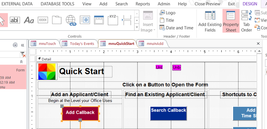
Task: Click form selector box at ruler corner
Action: click(x=32, y=52)
